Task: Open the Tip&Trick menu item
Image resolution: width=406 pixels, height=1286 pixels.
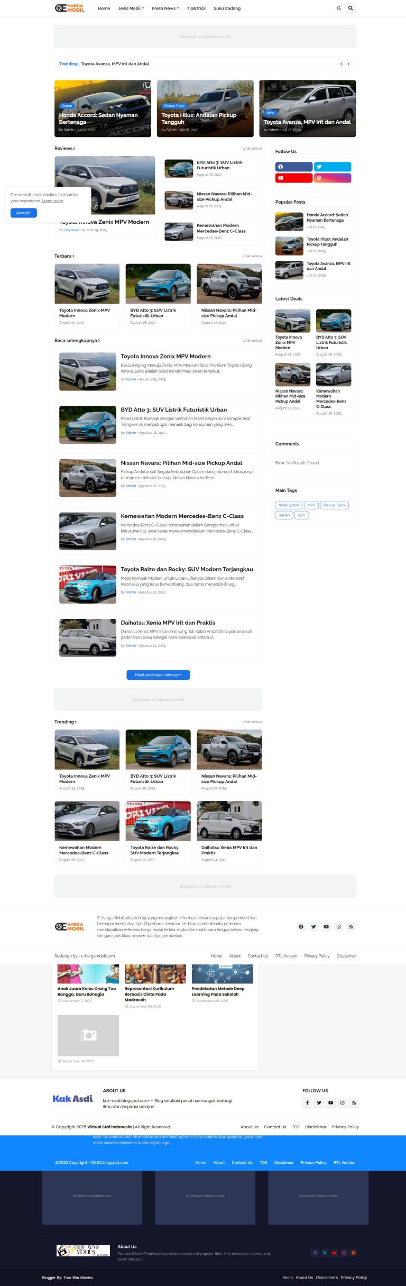Action: point(196,8)
